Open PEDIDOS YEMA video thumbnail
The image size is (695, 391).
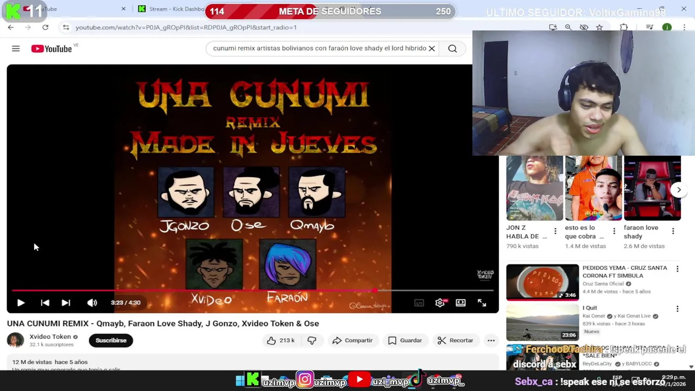pyautogui.click(x=542, y=282)
